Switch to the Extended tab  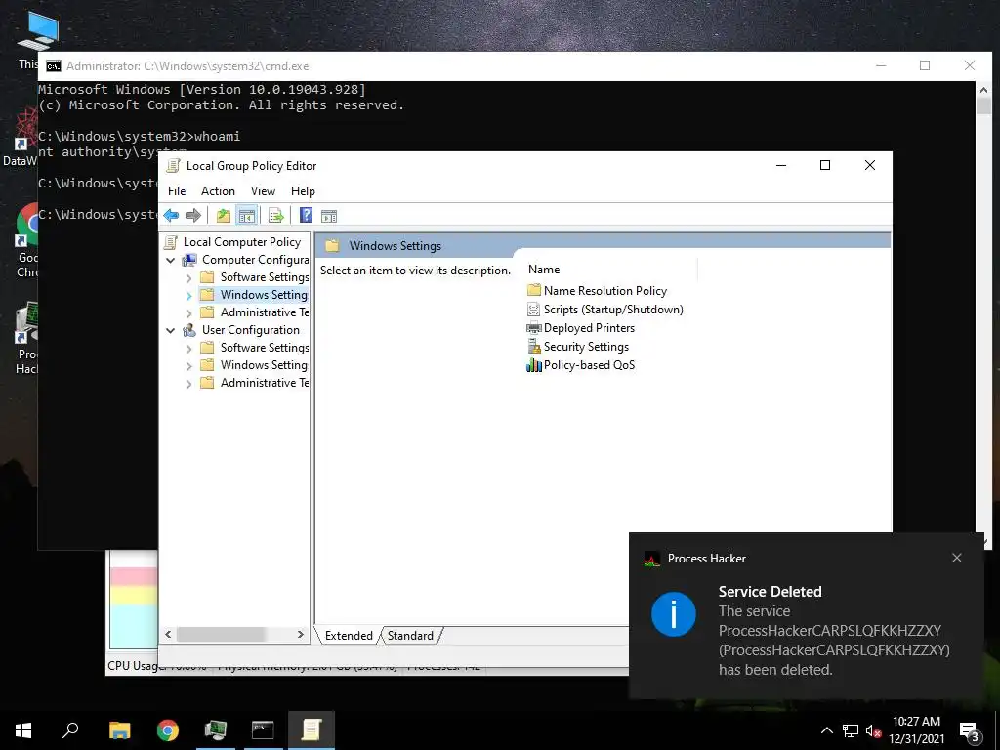point(349,635)
